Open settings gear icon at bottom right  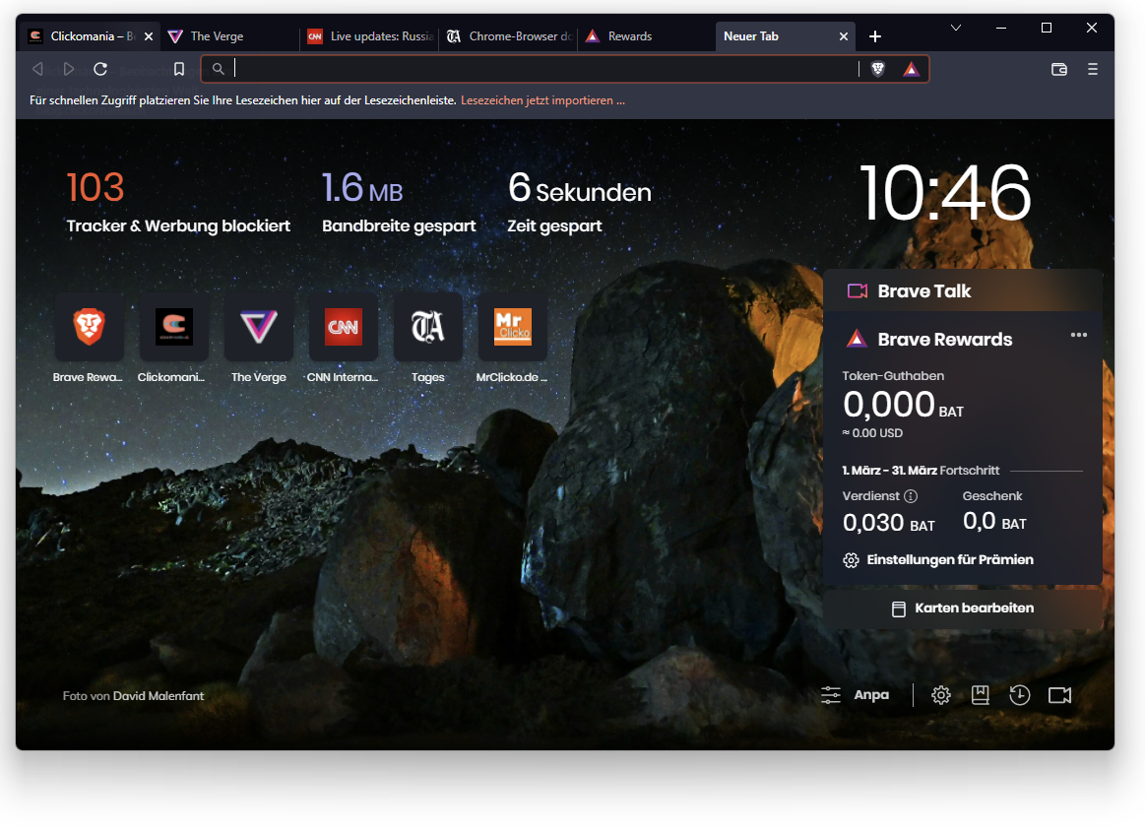pyautogui.click(x=940, y=695)
